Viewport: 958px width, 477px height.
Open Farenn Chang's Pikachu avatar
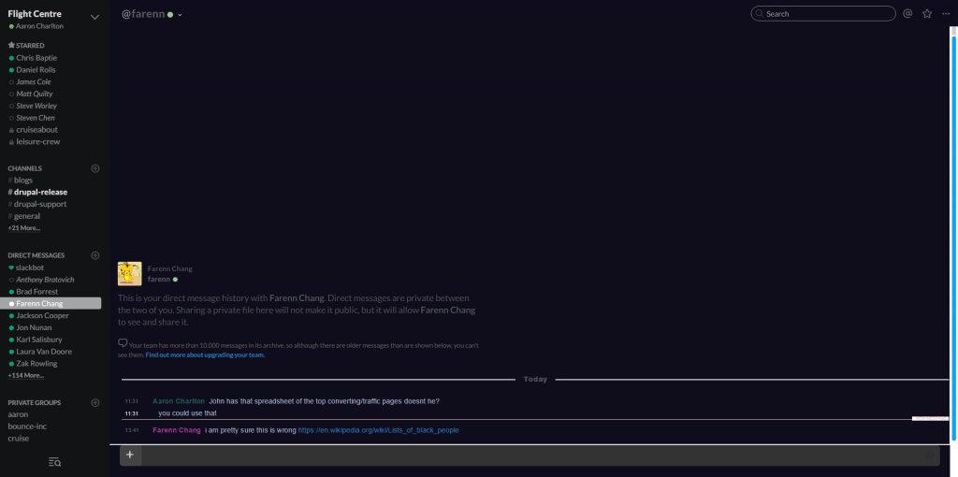click(129, 274)
